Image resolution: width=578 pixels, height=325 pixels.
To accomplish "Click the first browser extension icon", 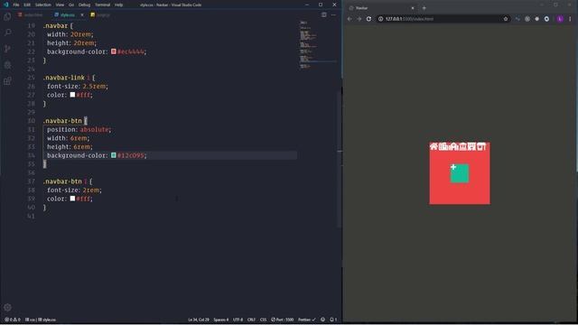I will 517,19.
